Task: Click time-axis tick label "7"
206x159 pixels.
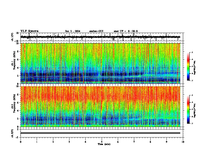Action: click(x=134, y=142)
